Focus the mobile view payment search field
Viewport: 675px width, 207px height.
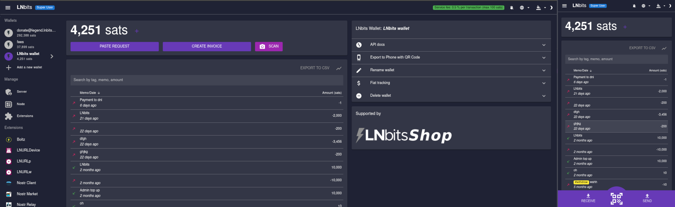coord(616,59)
